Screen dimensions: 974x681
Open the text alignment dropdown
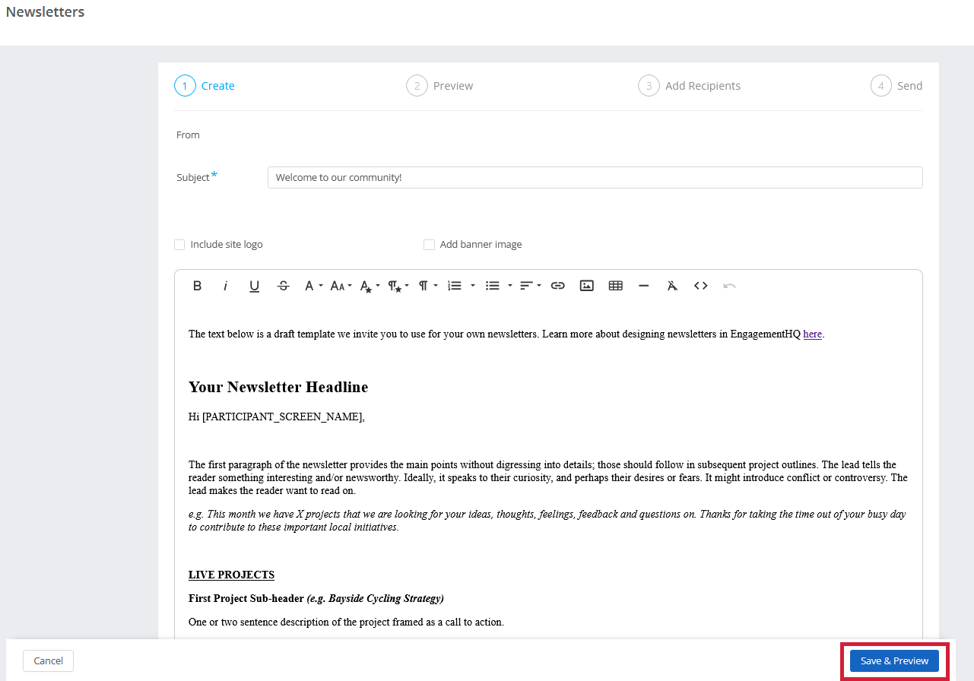click(x=530, y=286)
